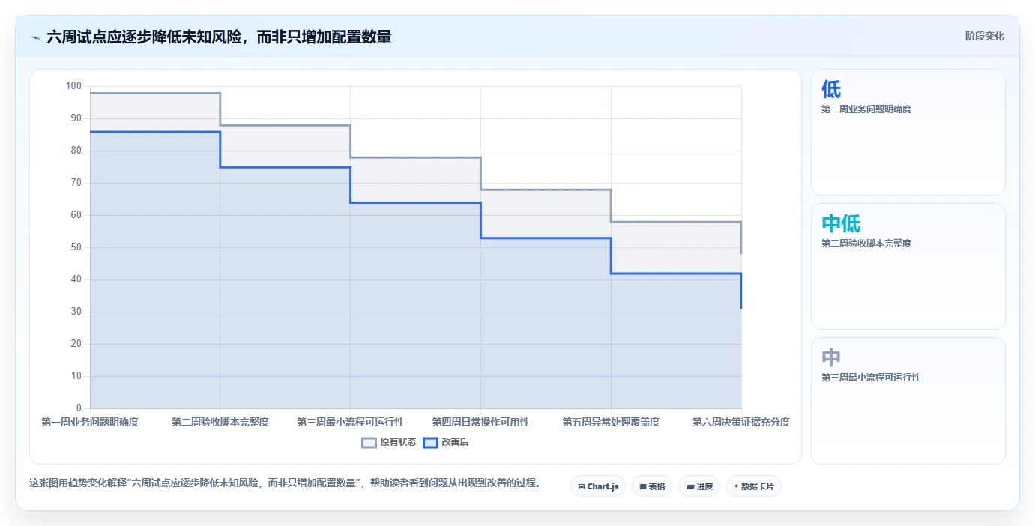Select the Chart.js tag
The image size is (1035, 526).
click(598, 486)
